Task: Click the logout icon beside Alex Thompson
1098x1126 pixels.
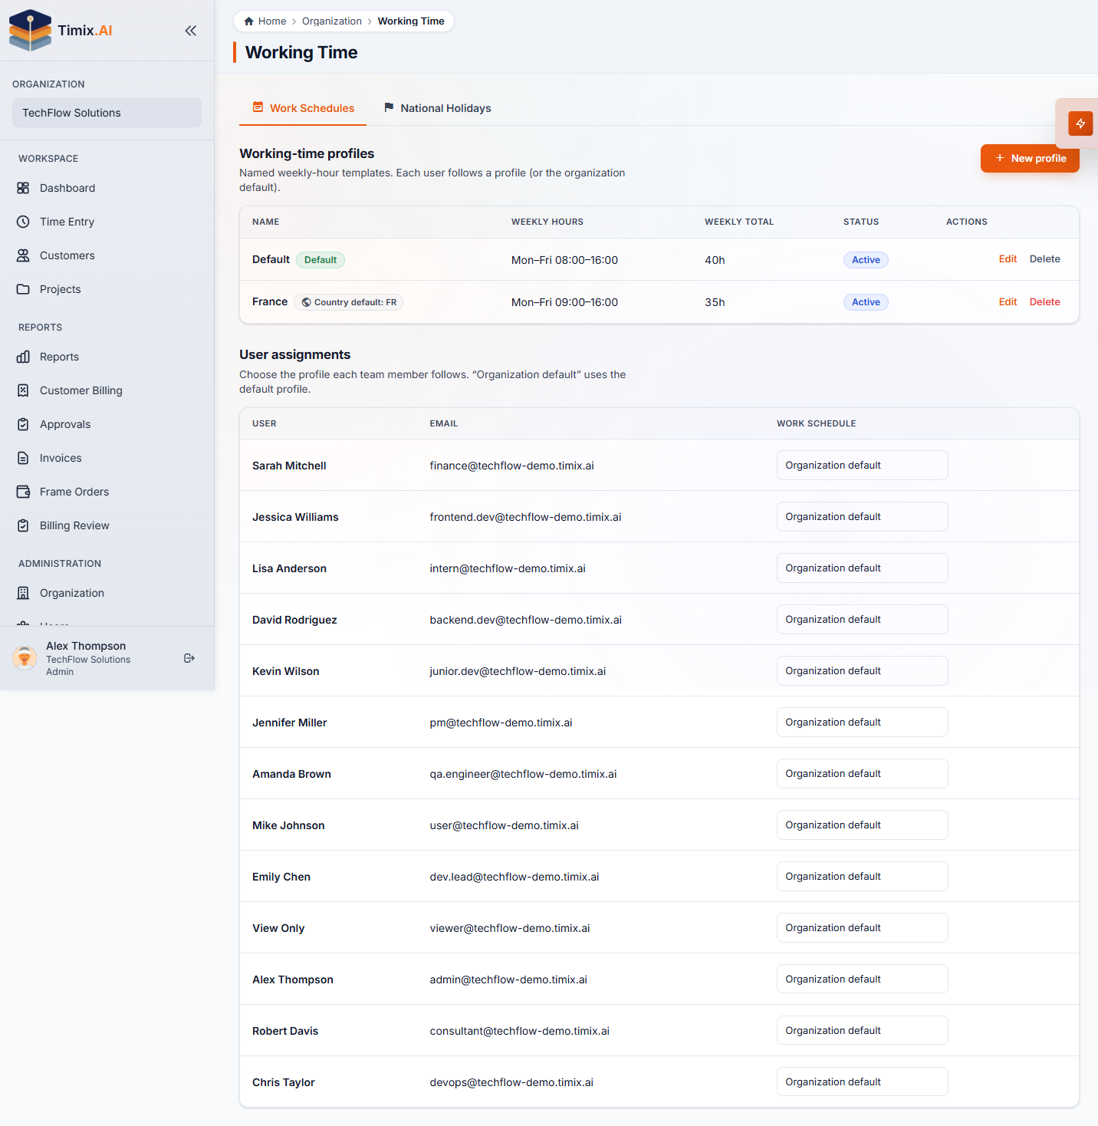Action: [x=189, y=658]
